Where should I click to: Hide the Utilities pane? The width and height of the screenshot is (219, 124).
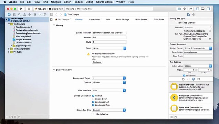(x=208, y=9)
